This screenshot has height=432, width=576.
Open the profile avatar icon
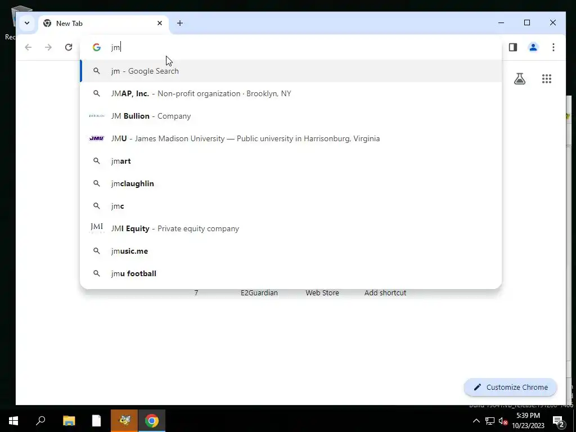point(533,47)
